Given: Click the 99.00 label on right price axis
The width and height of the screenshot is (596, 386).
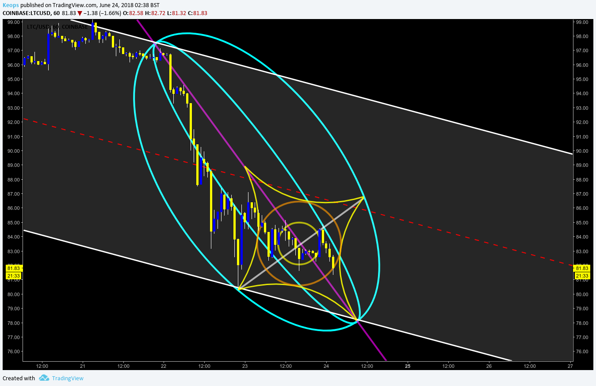Looking at the screenshot, I should point(582,22).
